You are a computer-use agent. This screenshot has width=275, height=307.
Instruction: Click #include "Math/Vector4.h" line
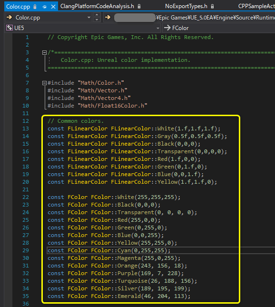point(89,98)
